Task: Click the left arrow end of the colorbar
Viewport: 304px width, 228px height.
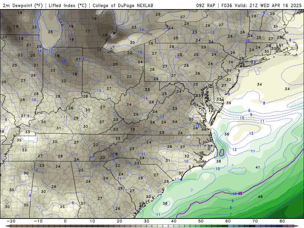Action: pyautogui.click(x=8, y=226)
